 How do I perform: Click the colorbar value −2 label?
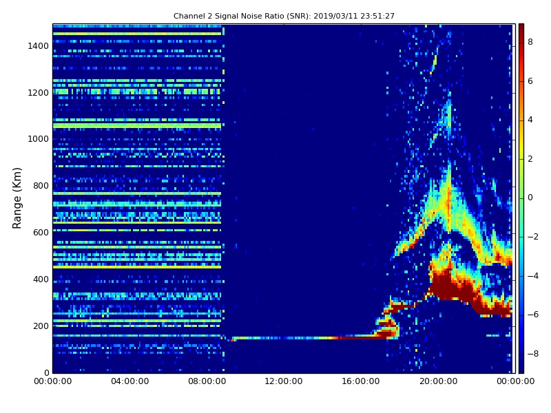532,237
